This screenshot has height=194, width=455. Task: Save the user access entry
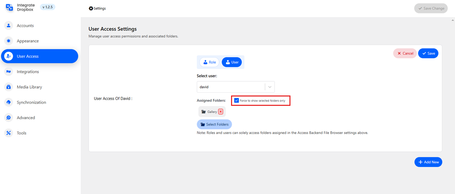pos(428,53)
